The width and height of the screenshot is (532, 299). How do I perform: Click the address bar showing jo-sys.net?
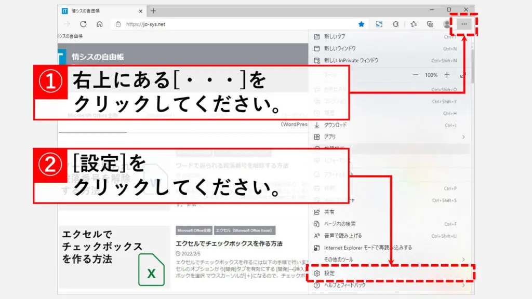tap(234, 24)
